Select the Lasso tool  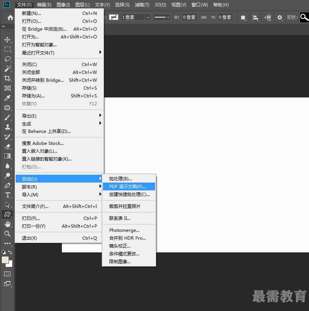7,59
